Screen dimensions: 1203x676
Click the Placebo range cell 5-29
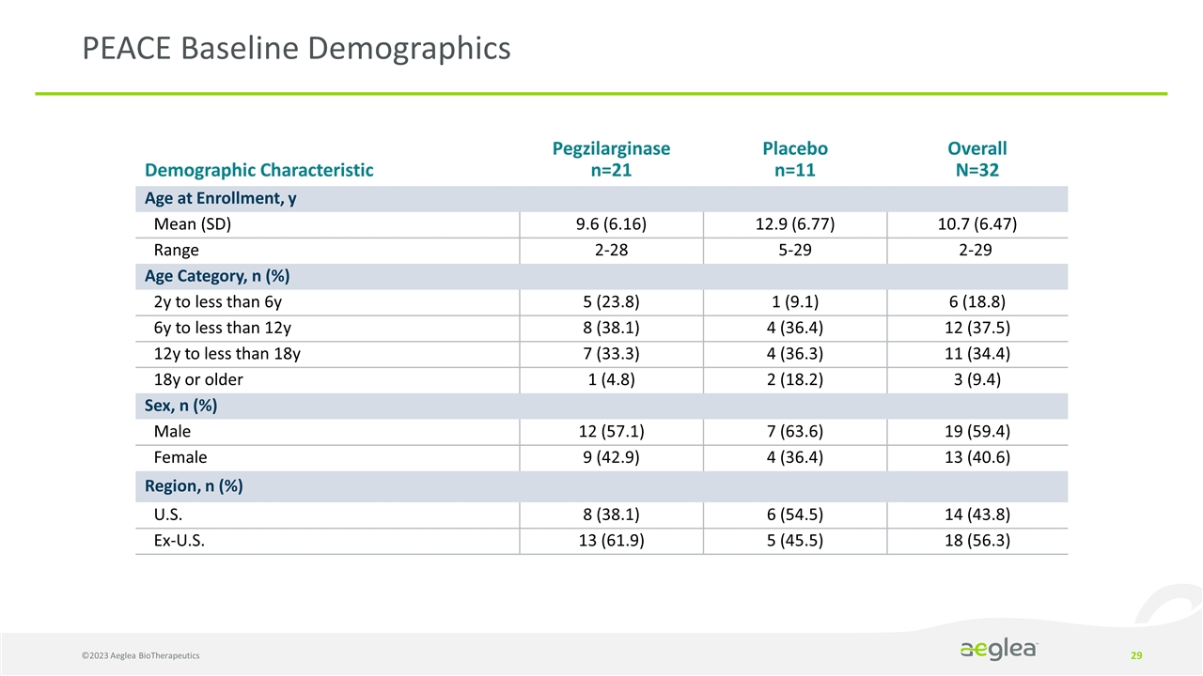[x=794, y=251]
